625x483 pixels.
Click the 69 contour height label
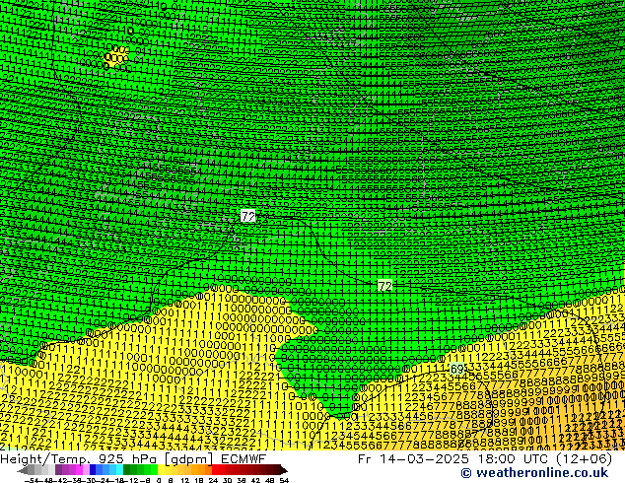tap(456, 369)
